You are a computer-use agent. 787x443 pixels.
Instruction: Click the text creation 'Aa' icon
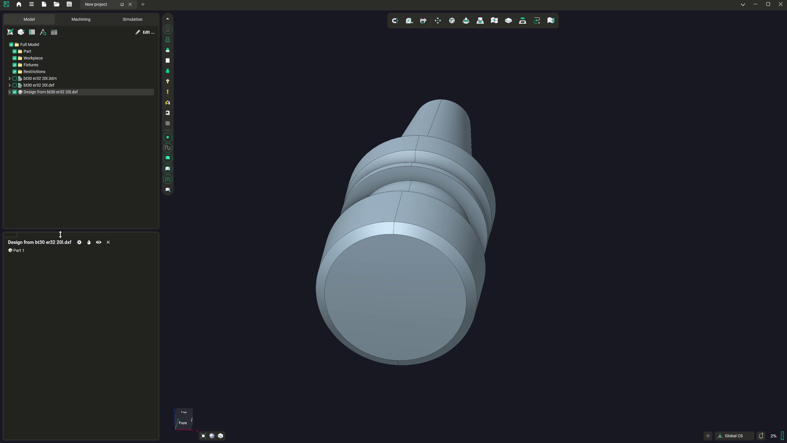[43, 32]
